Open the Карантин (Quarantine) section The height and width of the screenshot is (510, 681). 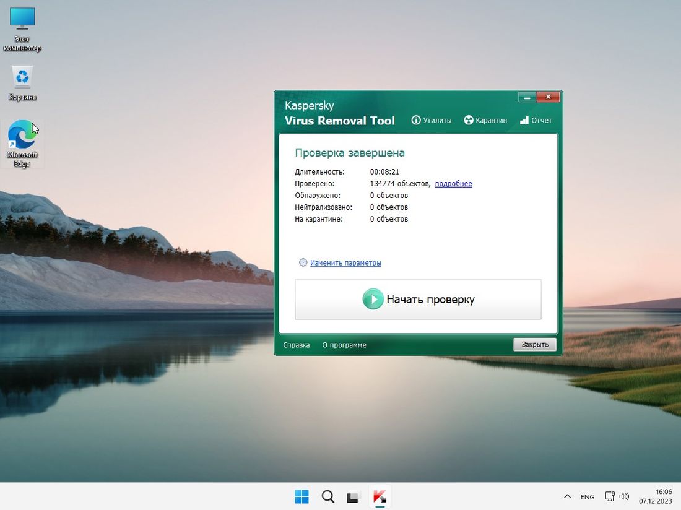coord(486,120)
